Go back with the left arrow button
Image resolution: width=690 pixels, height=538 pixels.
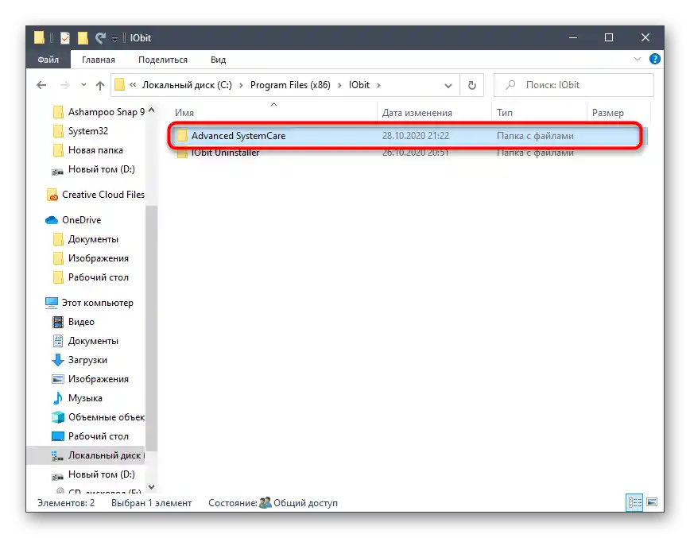coord(41,85)
